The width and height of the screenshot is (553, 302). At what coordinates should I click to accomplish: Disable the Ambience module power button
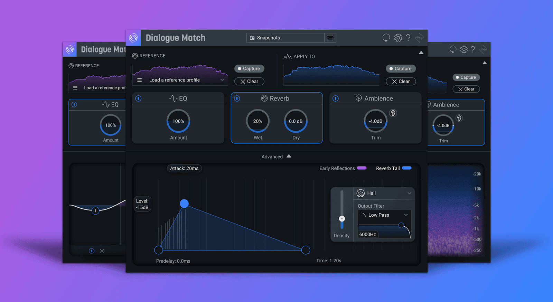click(x=336, y=98)
